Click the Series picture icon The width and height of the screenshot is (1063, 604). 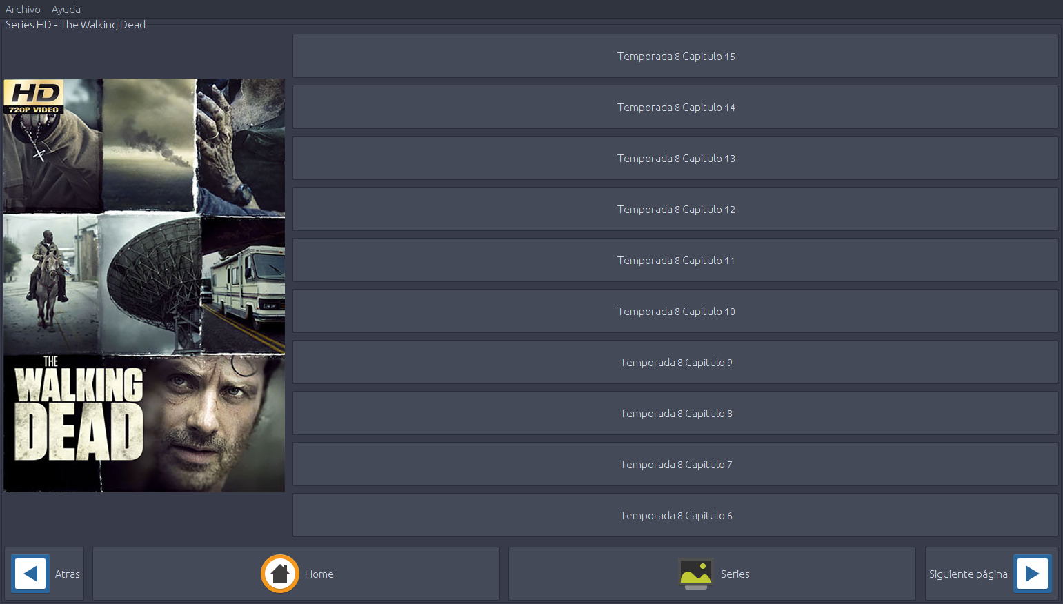[696, 574]
